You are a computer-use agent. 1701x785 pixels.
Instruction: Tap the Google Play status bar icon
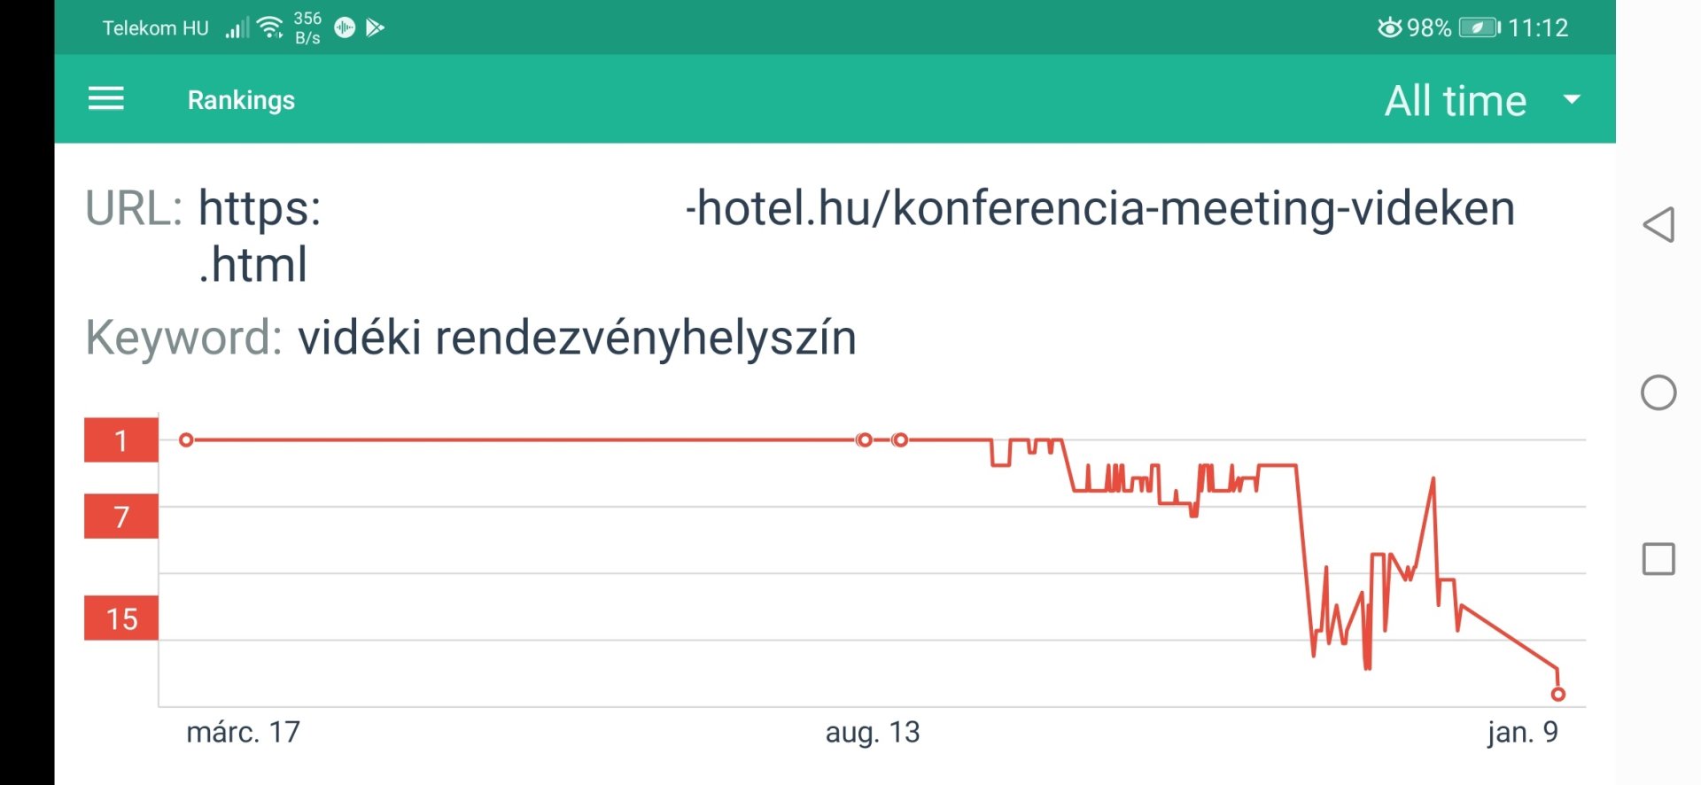tap(377, 27)
